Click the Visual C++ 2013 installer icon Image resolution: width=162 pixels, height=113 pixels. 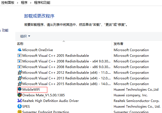pyautogui.click(x=20, y=78)
